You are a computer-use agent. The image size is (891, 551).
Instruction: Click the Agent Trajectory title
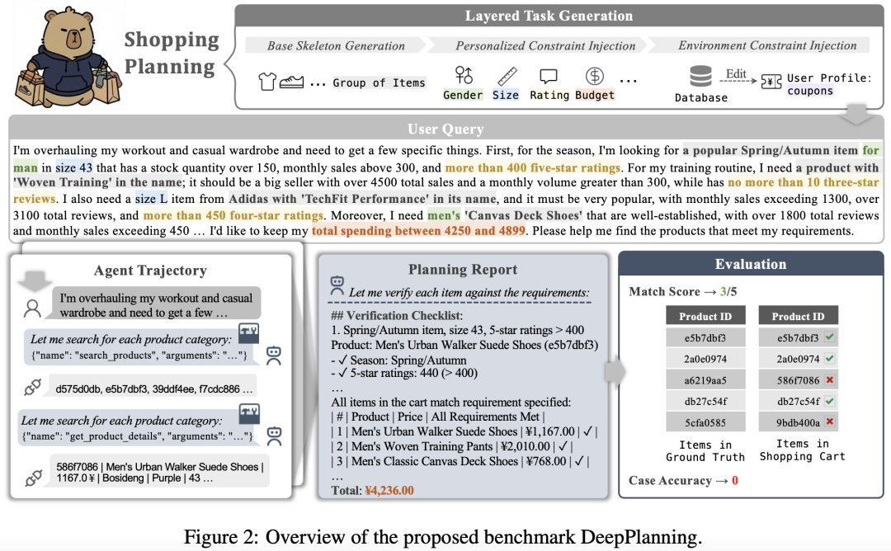click(150, 271)
